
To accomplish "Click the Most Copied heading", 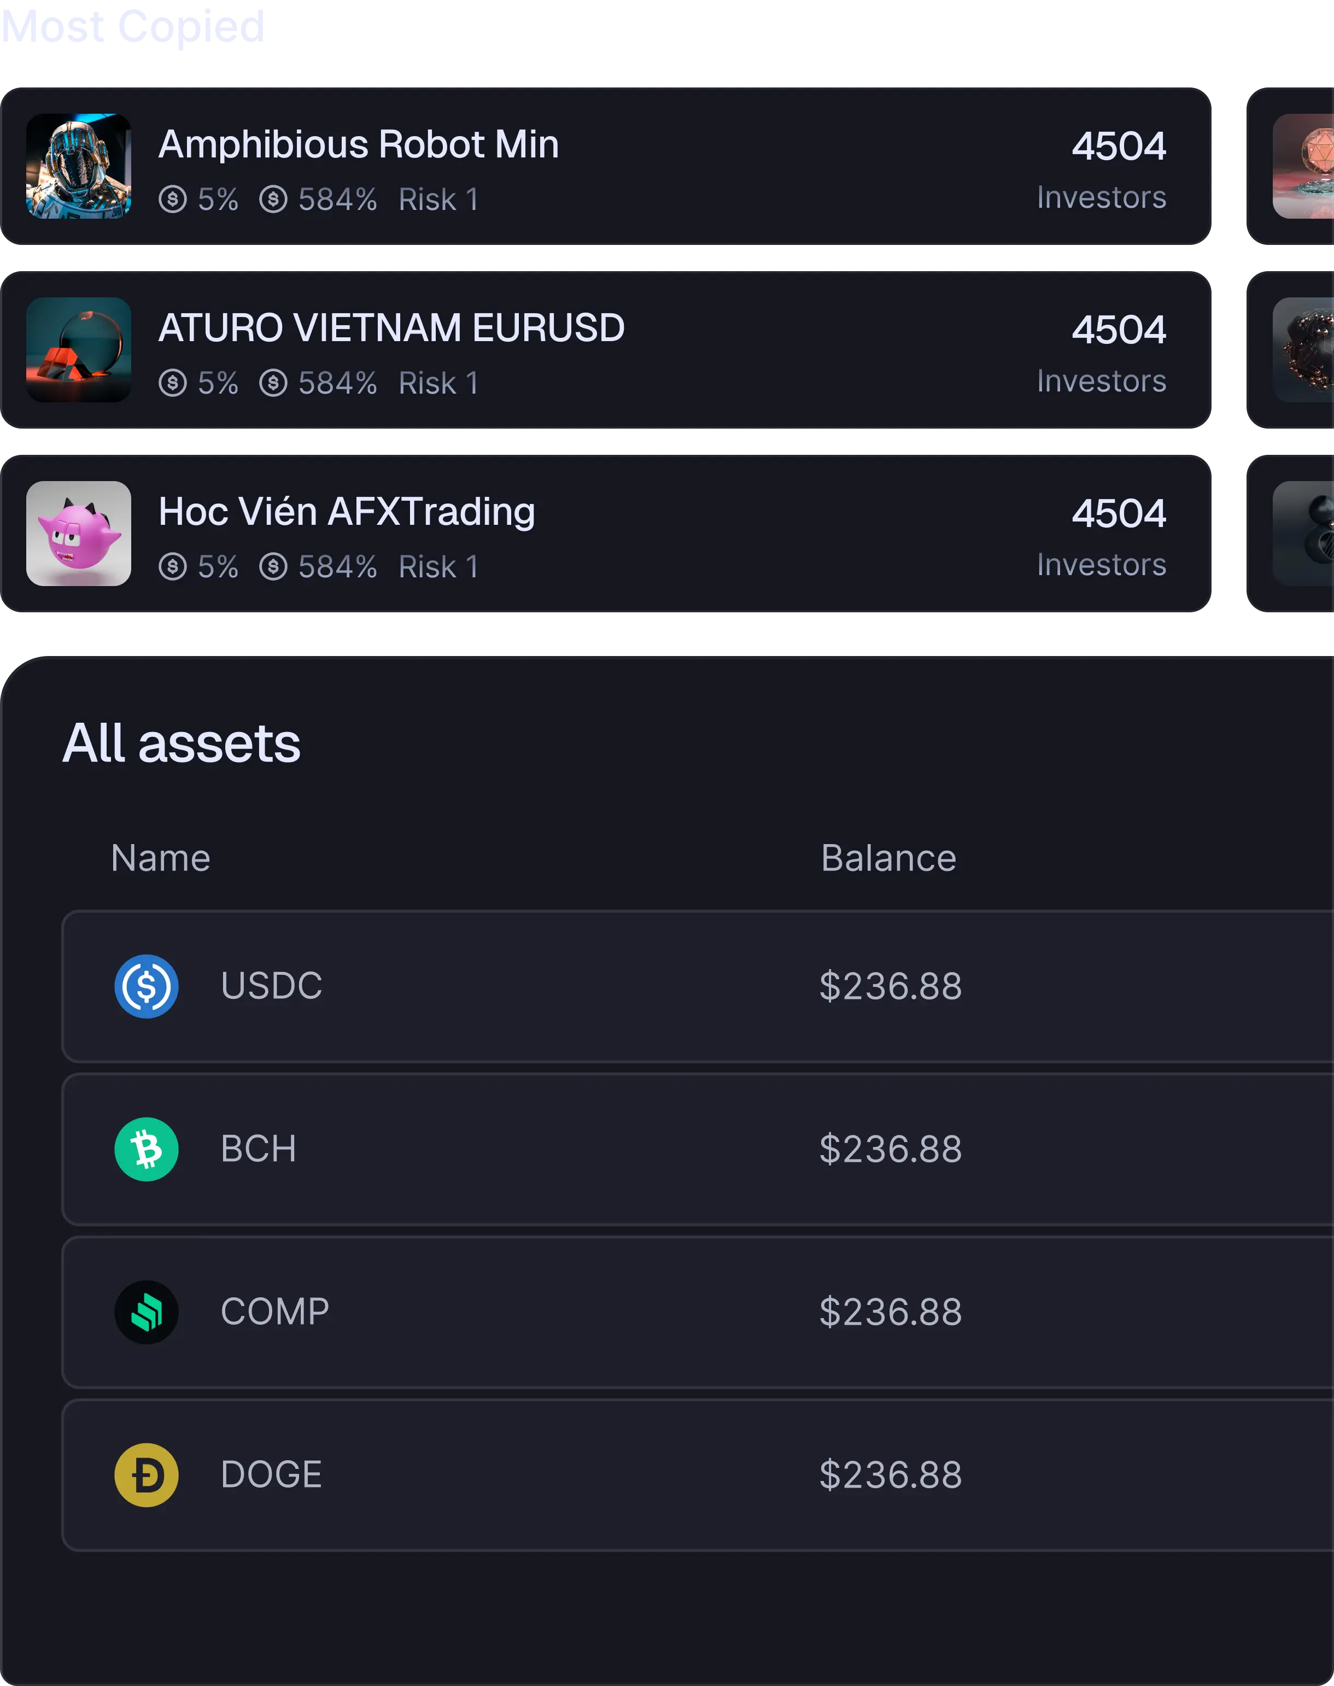I will click(133, 26).
